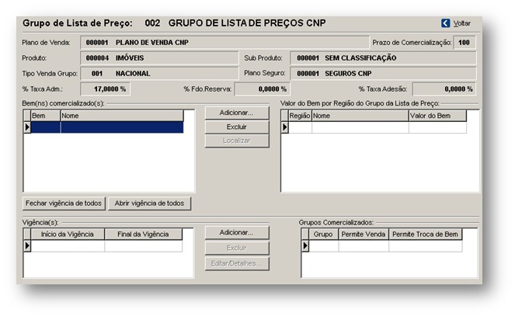Select highlighted row in Bem(ns) comercializado(s) grid
Viewport: 515px width, 317px height.
coord(107,127)
